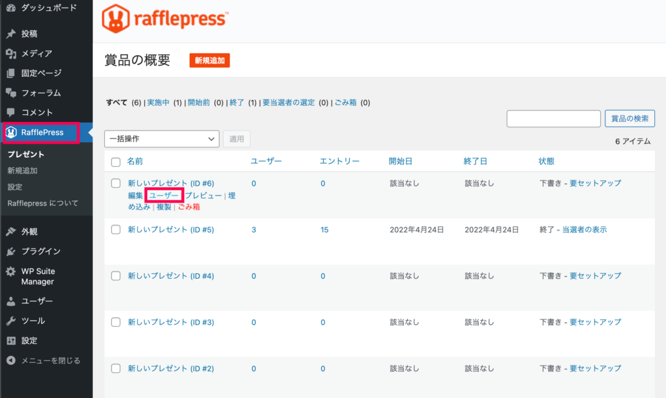Image resolution: width=666 pixels, height=398 pixels.
Task: Click the ツール wrench icon
Action: point(11,321)
